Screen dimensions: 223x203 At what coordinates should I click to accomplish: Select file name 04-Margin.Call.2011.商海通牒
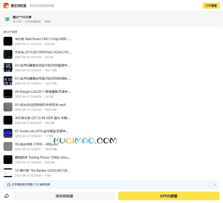pyautogui.click(x=43, y=91)
